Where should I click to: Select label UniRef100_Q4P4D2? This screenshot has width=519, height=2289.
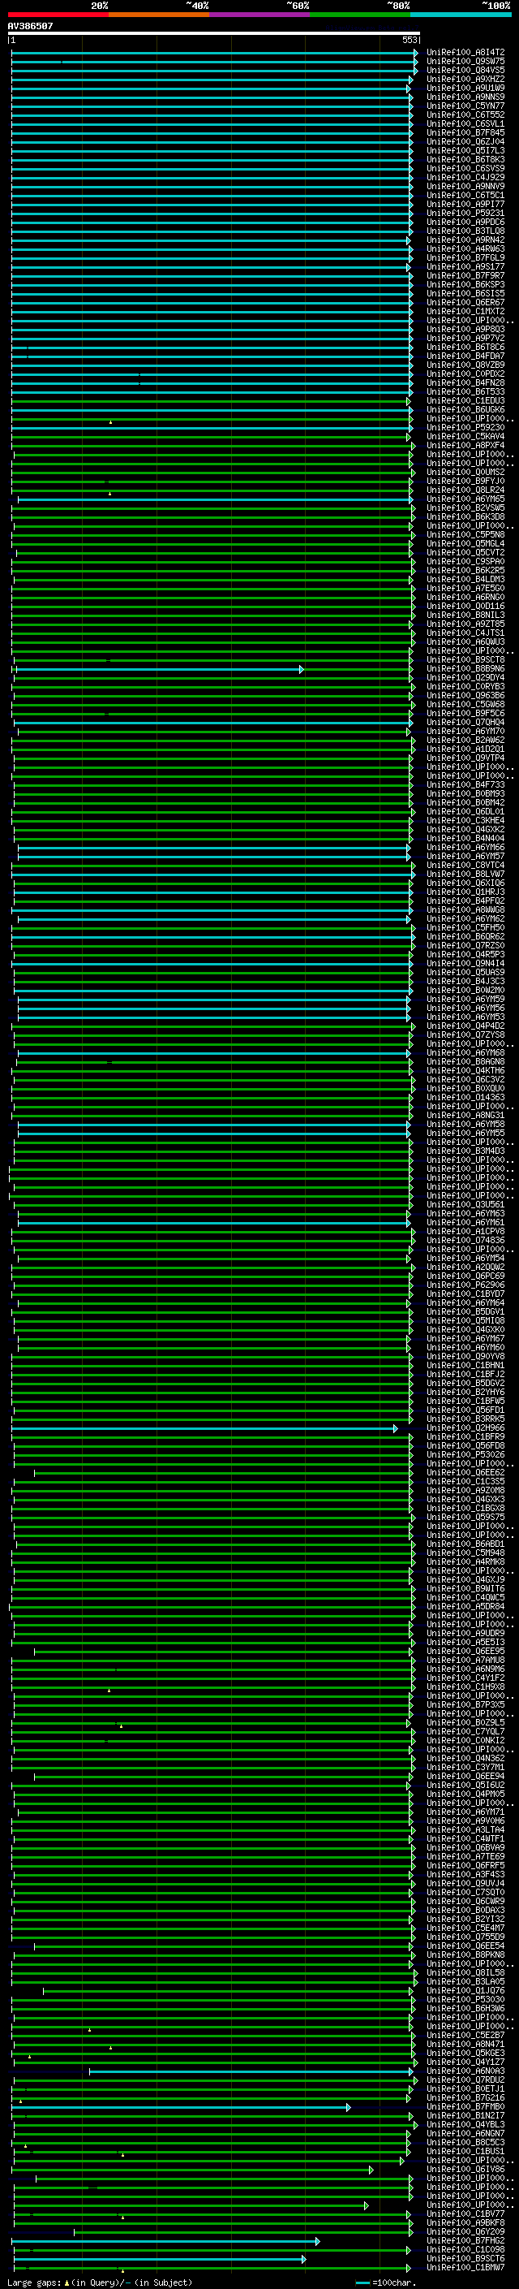pyautogui.click(x=465, y=1026)
